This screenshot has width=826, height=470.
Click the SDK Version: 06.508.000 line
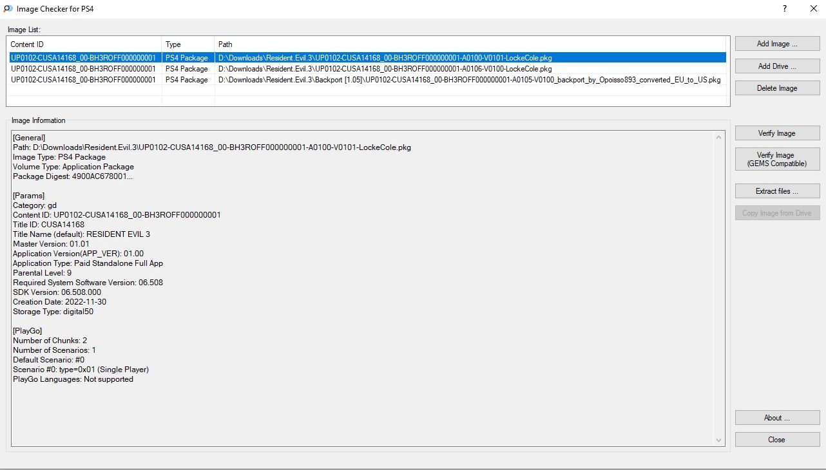pos(57,292)
